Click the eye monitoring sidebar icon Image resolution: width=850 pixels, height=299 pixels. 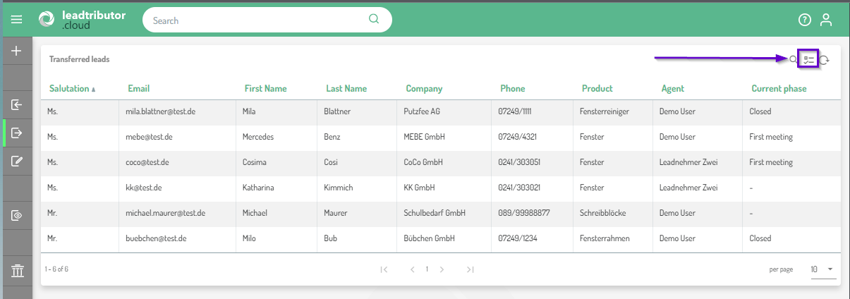coord(16,216)
